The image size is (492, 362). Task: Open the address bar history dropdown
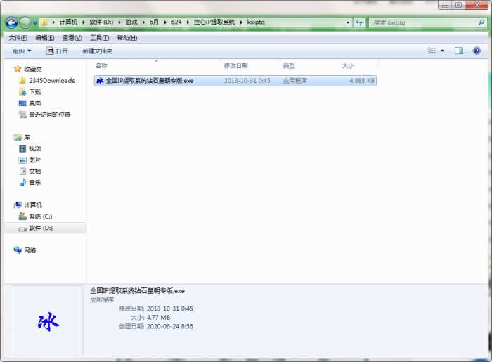click(348, 22)
